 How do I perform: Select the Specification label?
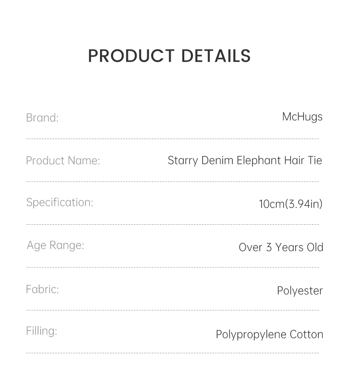pos(60,202)
